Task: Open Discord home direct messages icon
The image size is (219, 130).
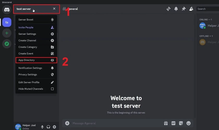Action: point(7,10)
